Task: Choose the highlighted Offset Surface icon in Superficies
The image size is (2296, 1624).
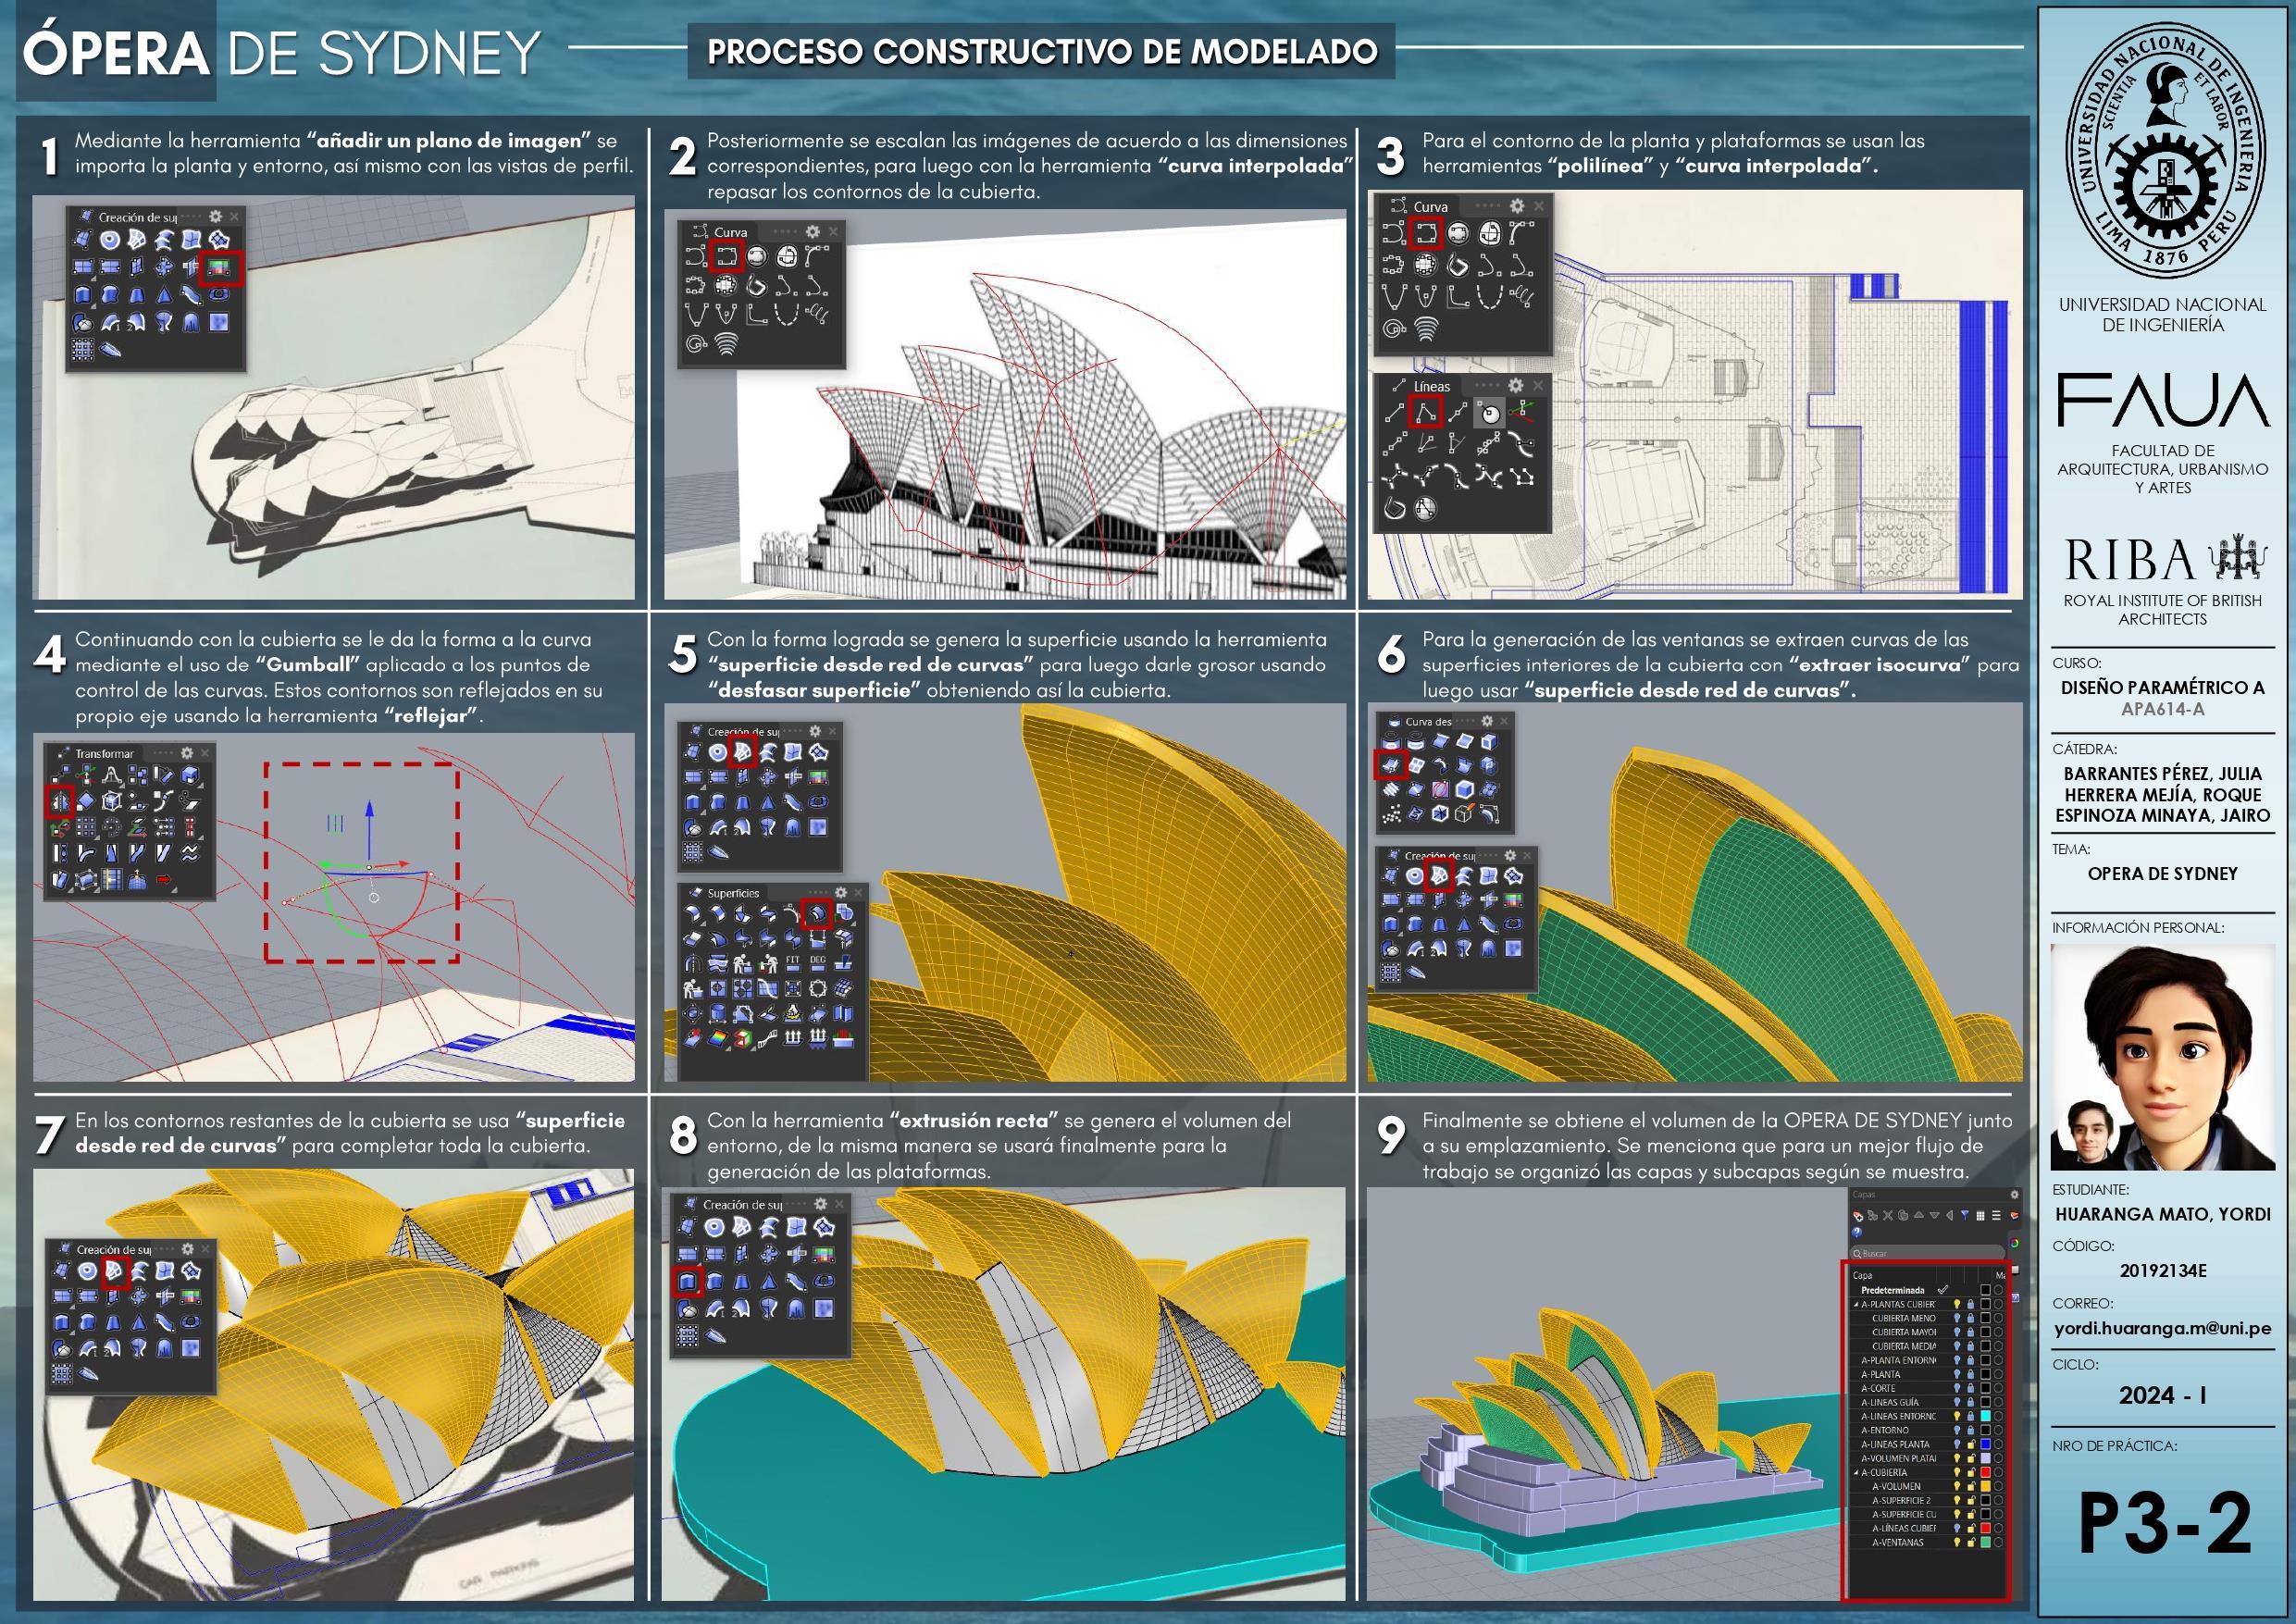Action: pyautogui.click(x=817, y=914)
